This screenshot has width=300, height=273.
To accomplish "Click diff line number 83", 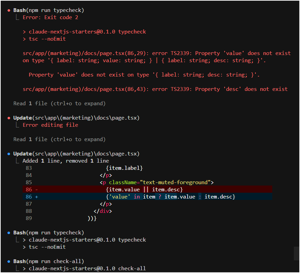I will (x=29, y=168).
